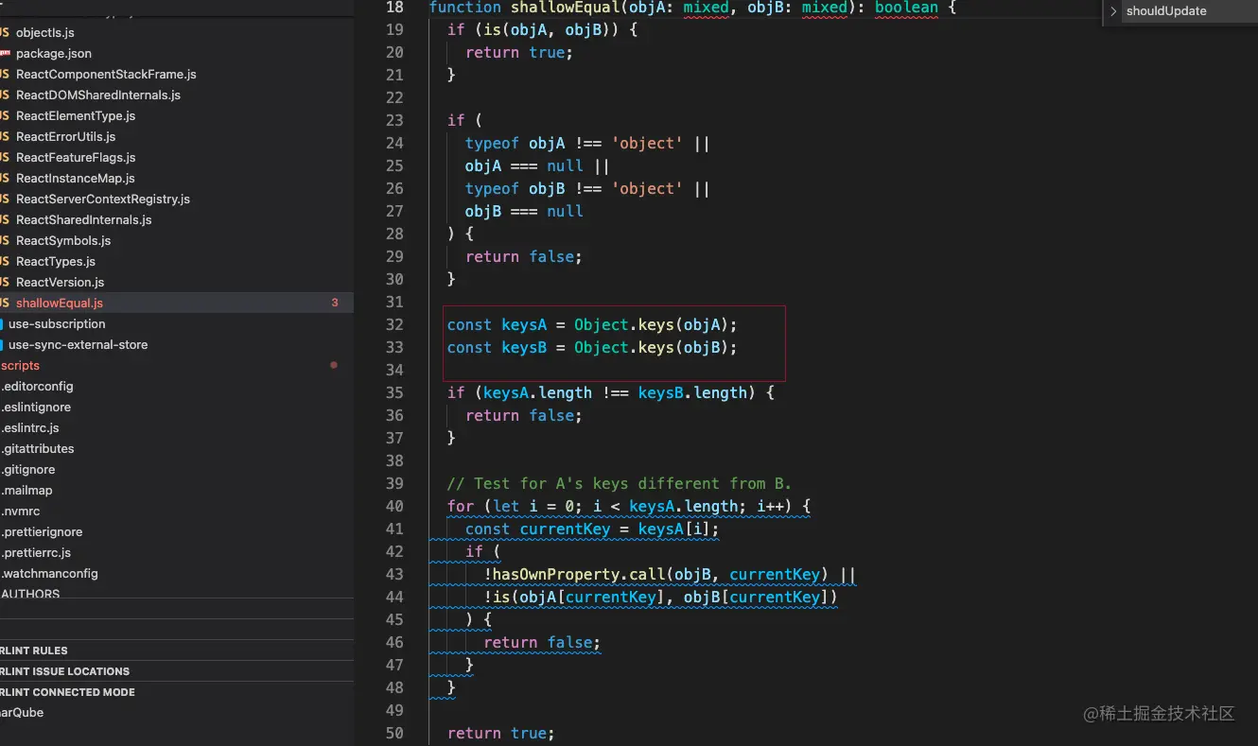
Task: Select the .eslintrc.js file
Action: click(30, 427)
